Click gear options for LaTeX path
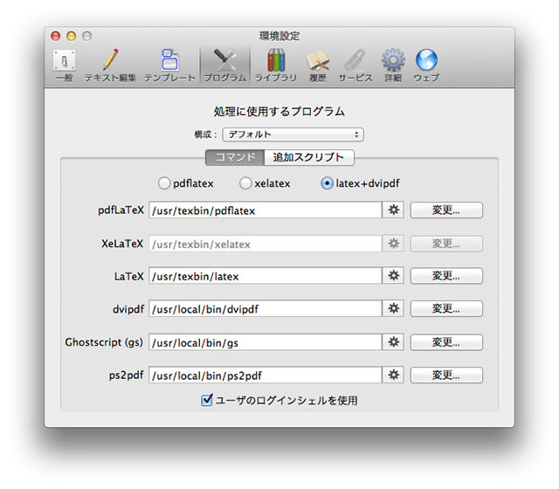The image size is (559, 489). click(x=393, y=276)
